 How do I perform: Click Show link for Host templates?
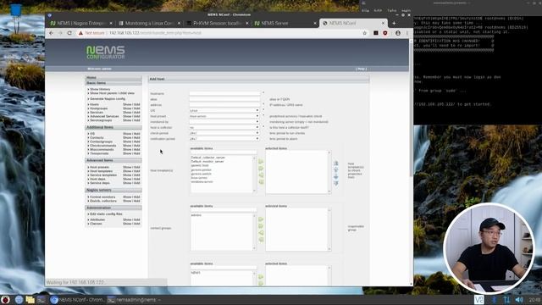(127, 171)
